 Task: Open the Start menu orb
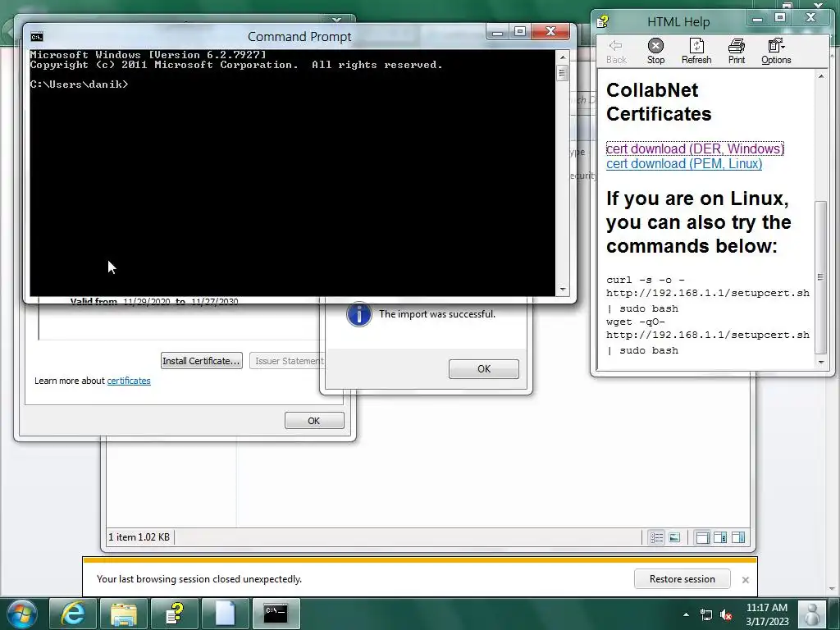point(21,613)
